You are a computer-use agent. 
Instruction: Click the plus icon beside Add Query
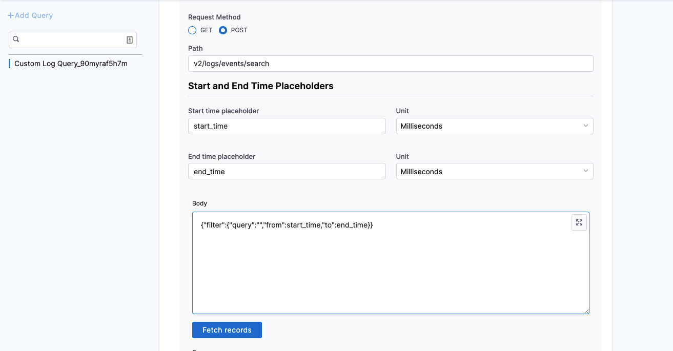(x=11, y=16)
